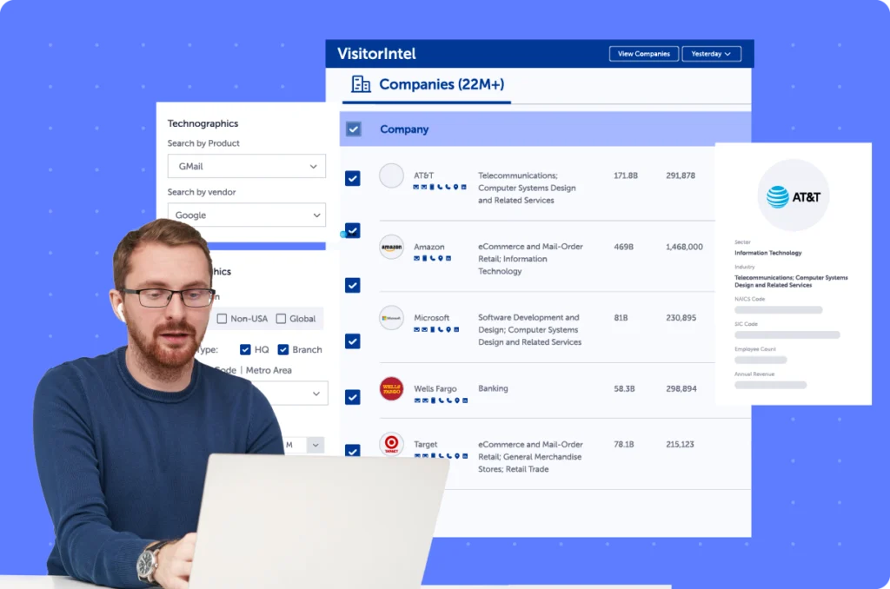This screenshot has width=890, height=589.
Task: Enable the Non-USA checkbox
Action: click(222, 318)
